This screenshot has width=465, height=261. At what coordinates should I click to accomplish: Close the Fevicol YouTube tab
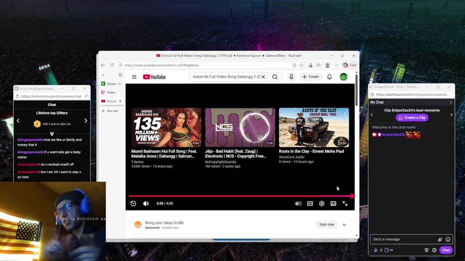120,101
